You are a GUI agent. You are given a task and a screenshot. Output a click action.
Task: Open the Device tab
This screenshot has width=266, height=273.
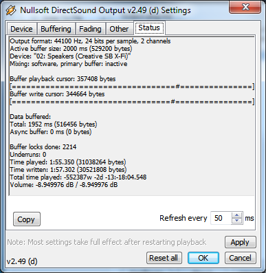(x=21, y=29)
